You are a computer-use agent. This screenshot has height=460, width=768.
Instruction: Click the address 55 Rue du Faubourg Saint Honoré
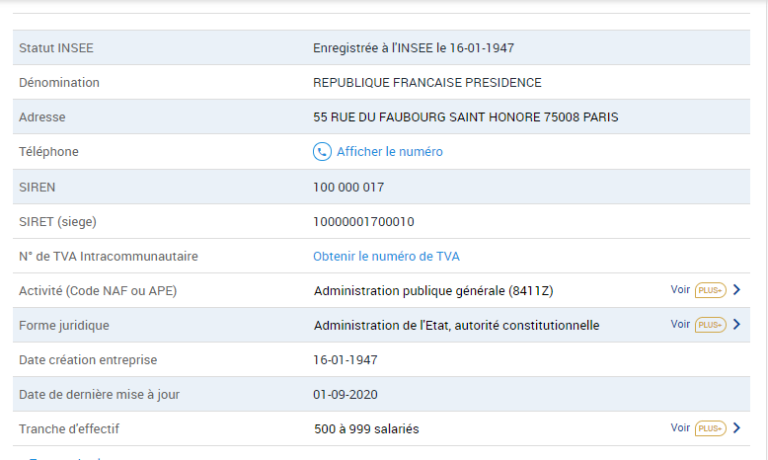coord(465,117)
